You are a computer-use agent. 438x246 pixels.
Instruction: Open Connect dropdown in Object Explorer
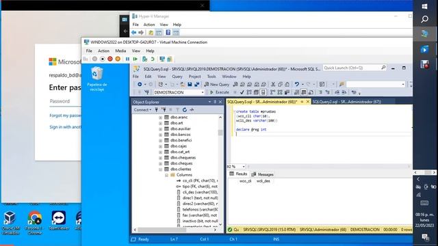pos(142,110)
